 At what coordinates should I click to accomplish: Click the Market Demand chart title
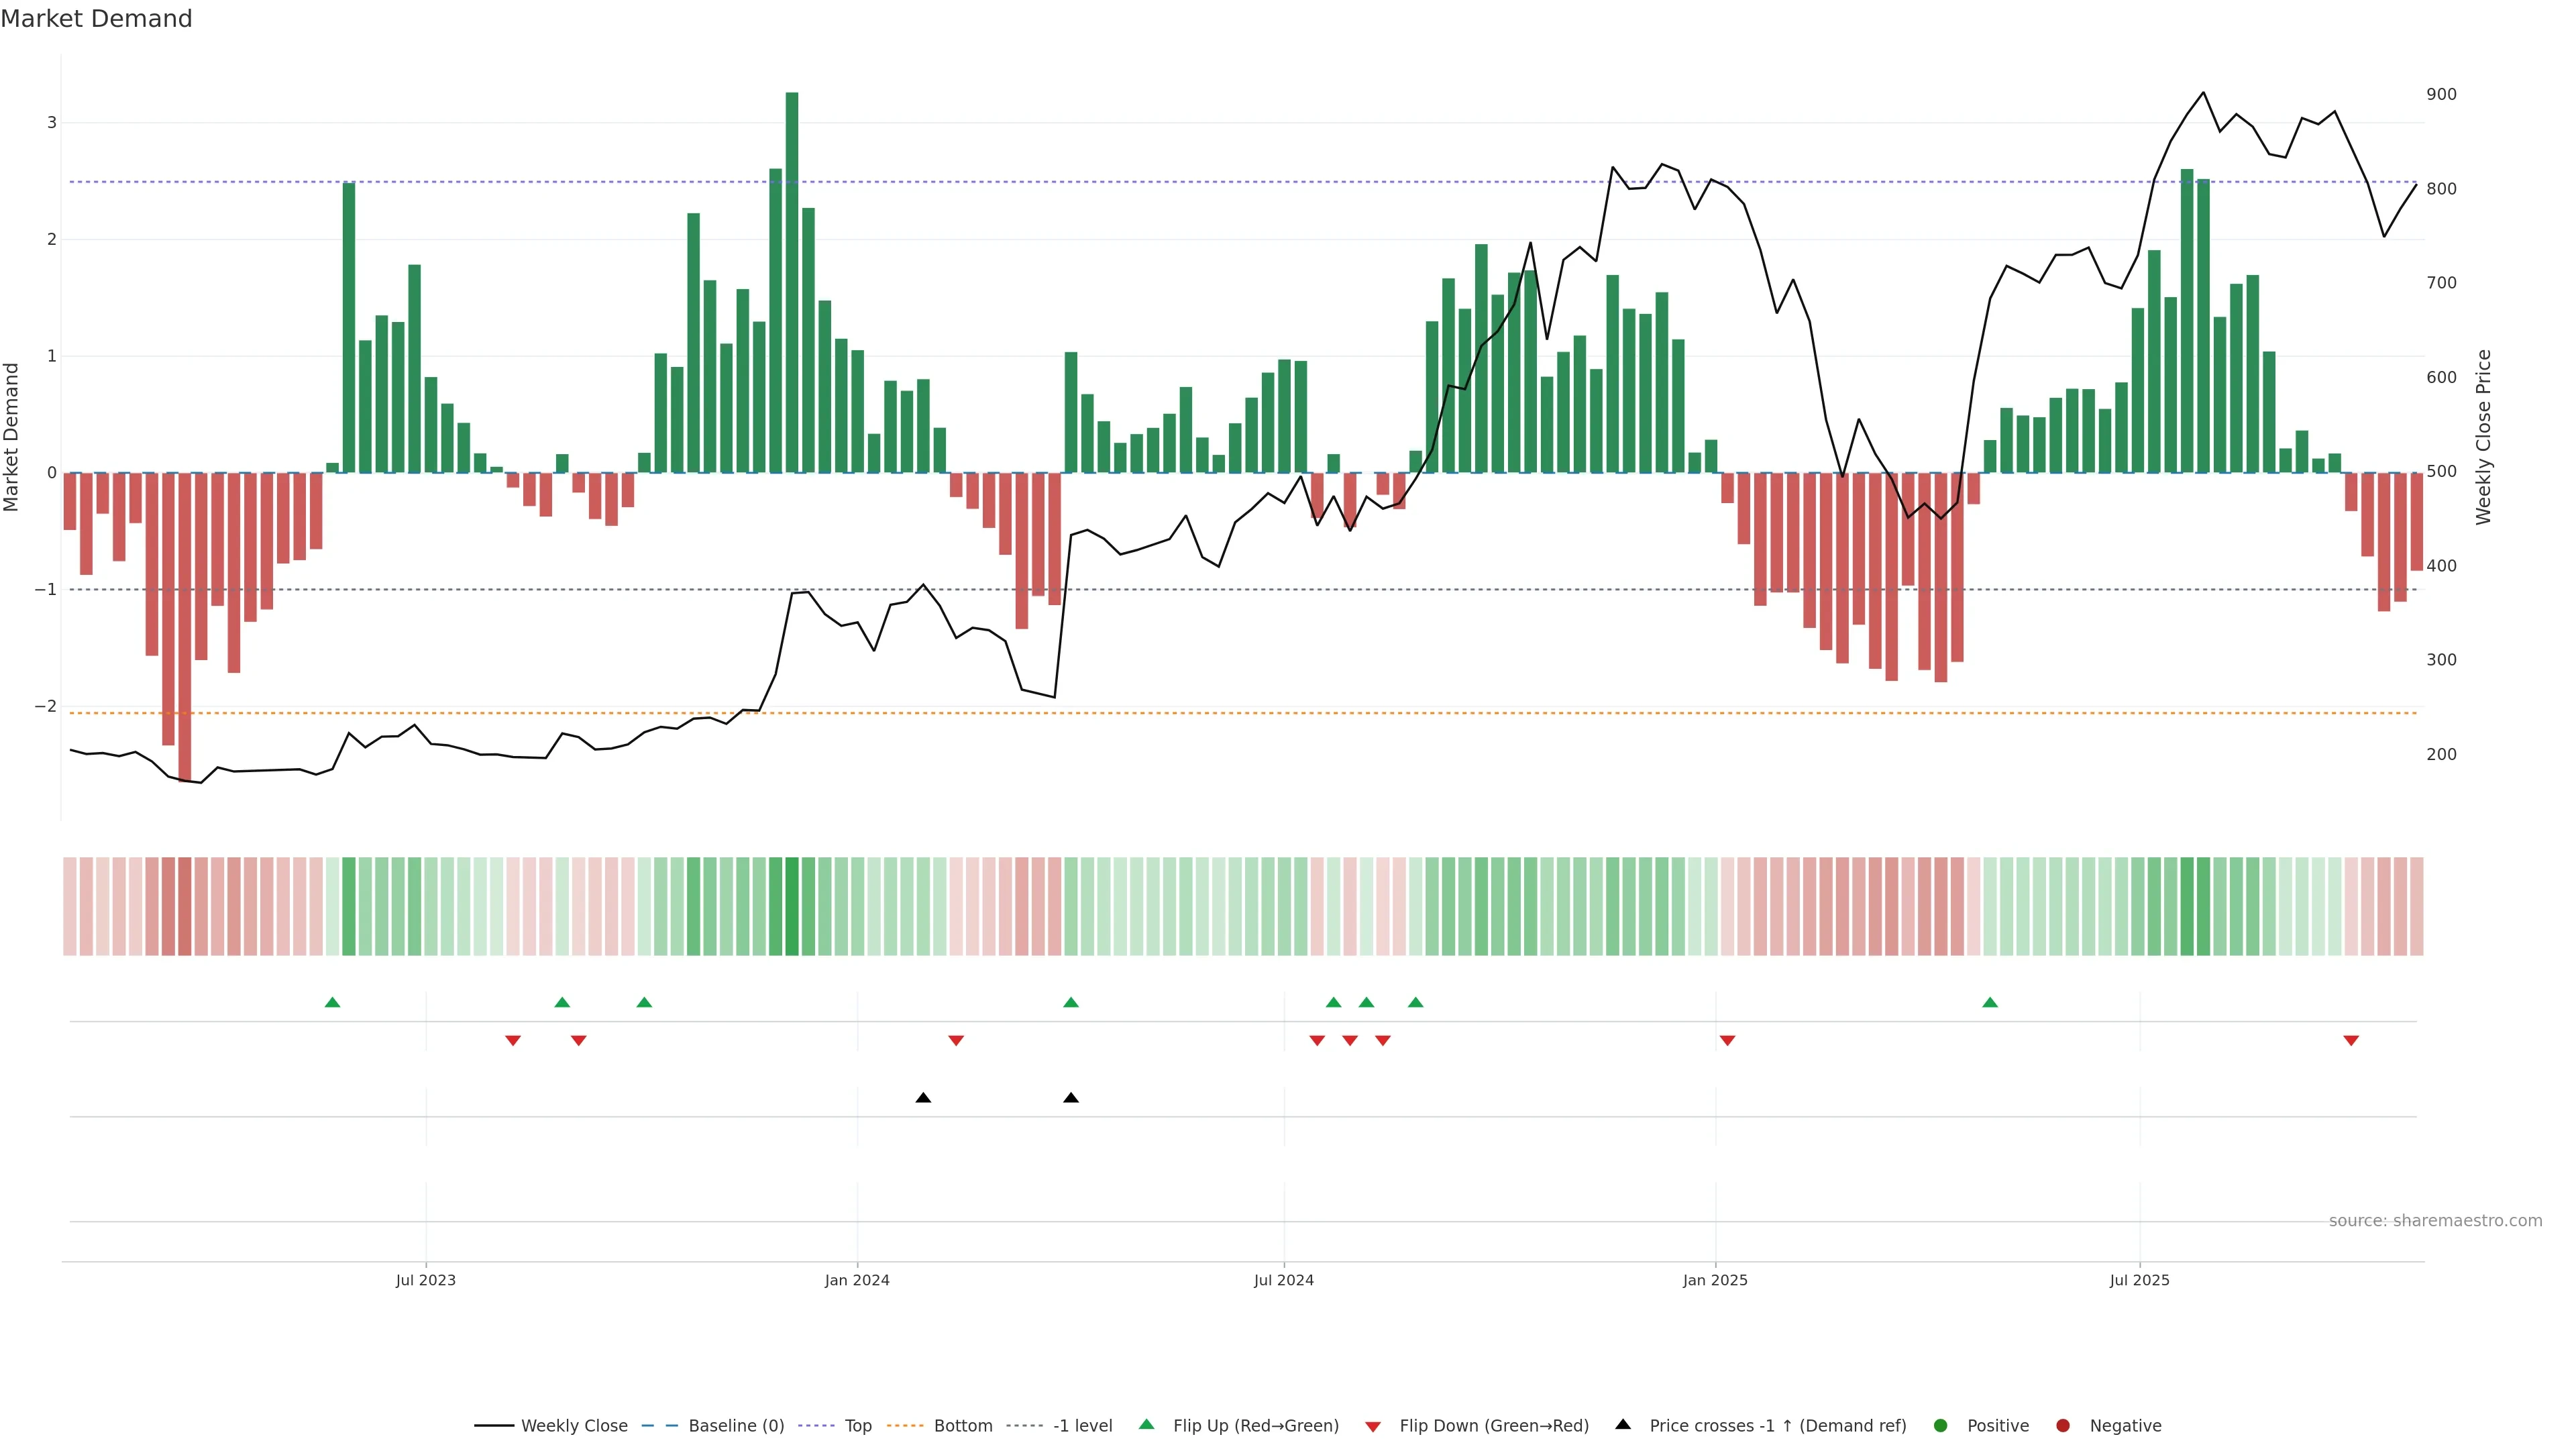96,19
